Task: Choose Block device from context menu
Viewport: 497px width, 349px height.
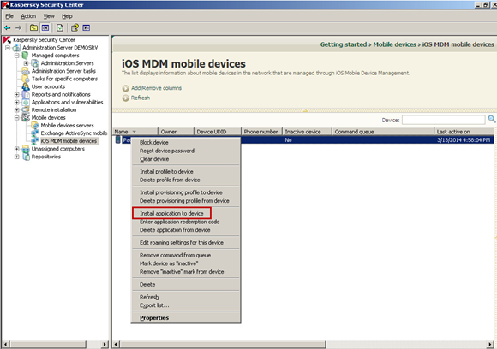Action: click(x=186, y=142)
